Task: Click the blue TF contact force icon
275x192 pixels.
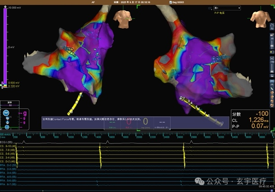Action: click(6, 113)
